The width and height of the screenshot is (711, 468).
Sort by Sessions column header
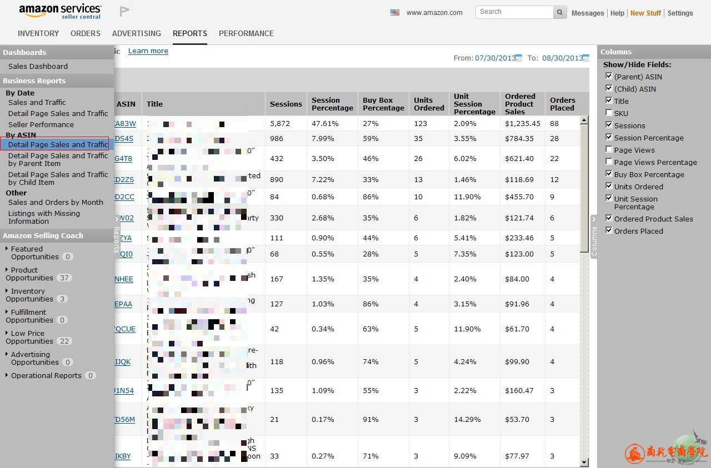coord(286,104)
